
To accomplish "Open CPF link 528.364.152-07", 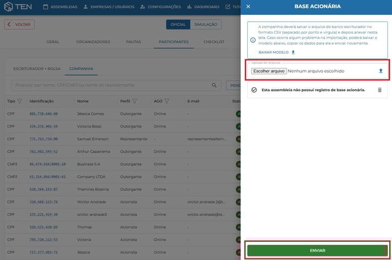I will pos(43,189).
